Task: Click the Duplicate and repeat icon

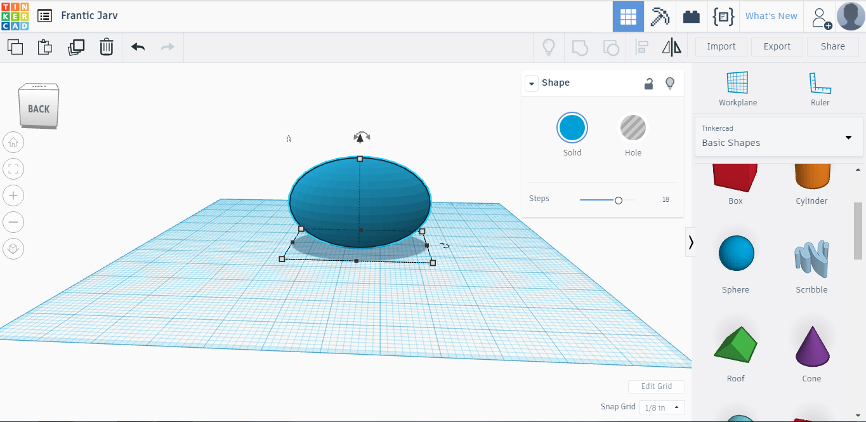Action: tap(76, 47)
